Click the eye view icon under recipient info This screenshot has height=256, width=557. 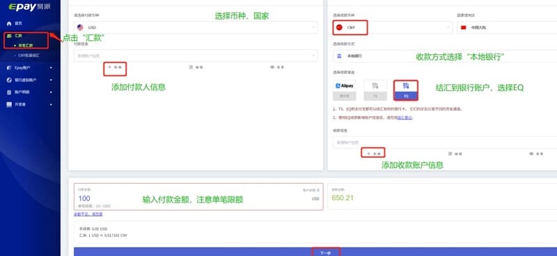(536, 154)
